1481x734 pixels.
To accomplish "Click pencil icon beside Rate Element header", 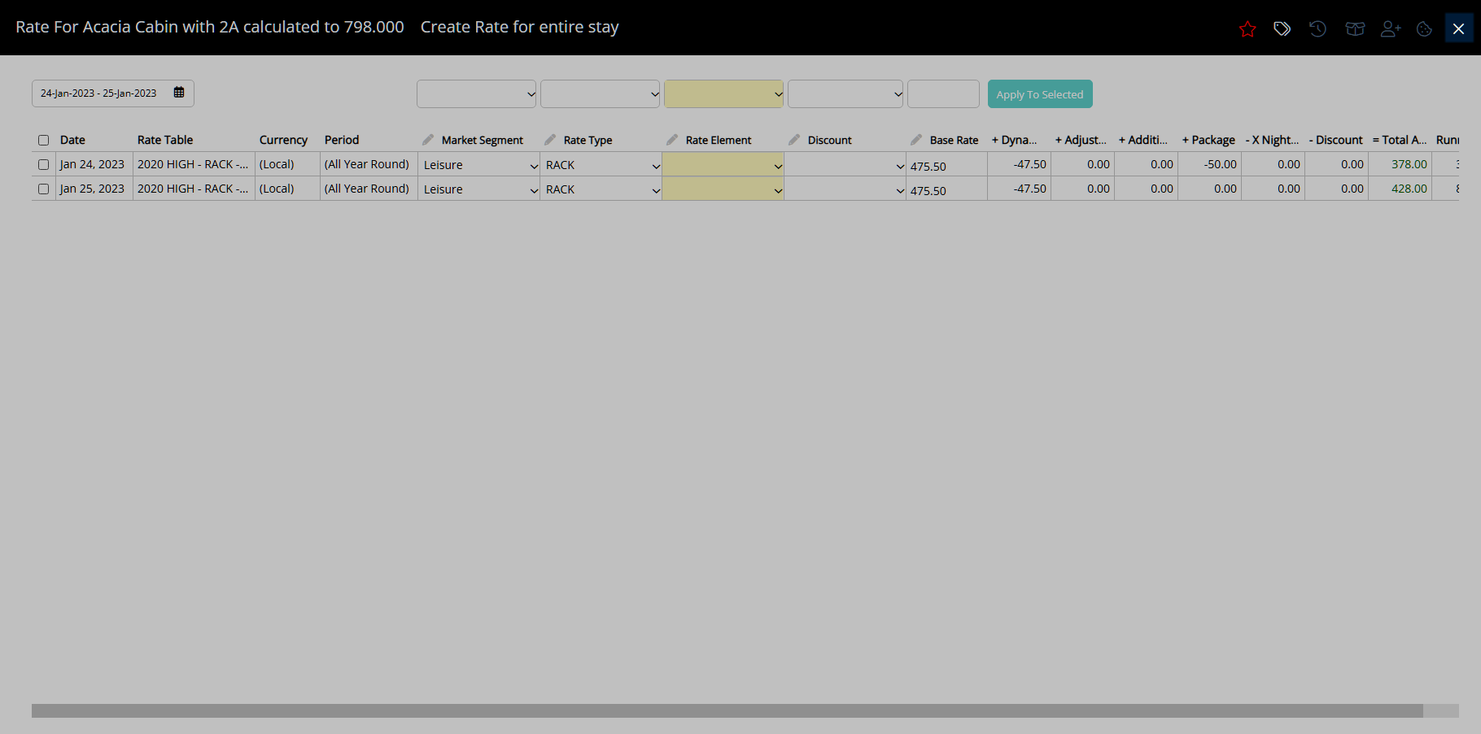I will [672, 140].
